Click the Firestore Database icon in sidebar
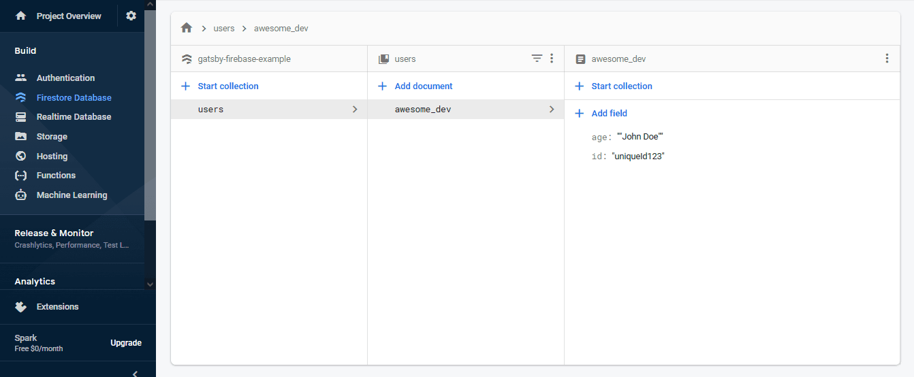This screenshot has height=377, width=914. [x=20, y=97]
